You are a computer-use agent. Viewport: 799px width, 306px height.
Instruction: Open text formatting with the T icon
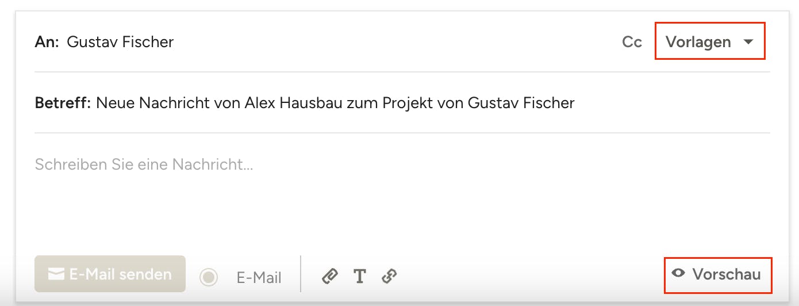click(360, 277)
